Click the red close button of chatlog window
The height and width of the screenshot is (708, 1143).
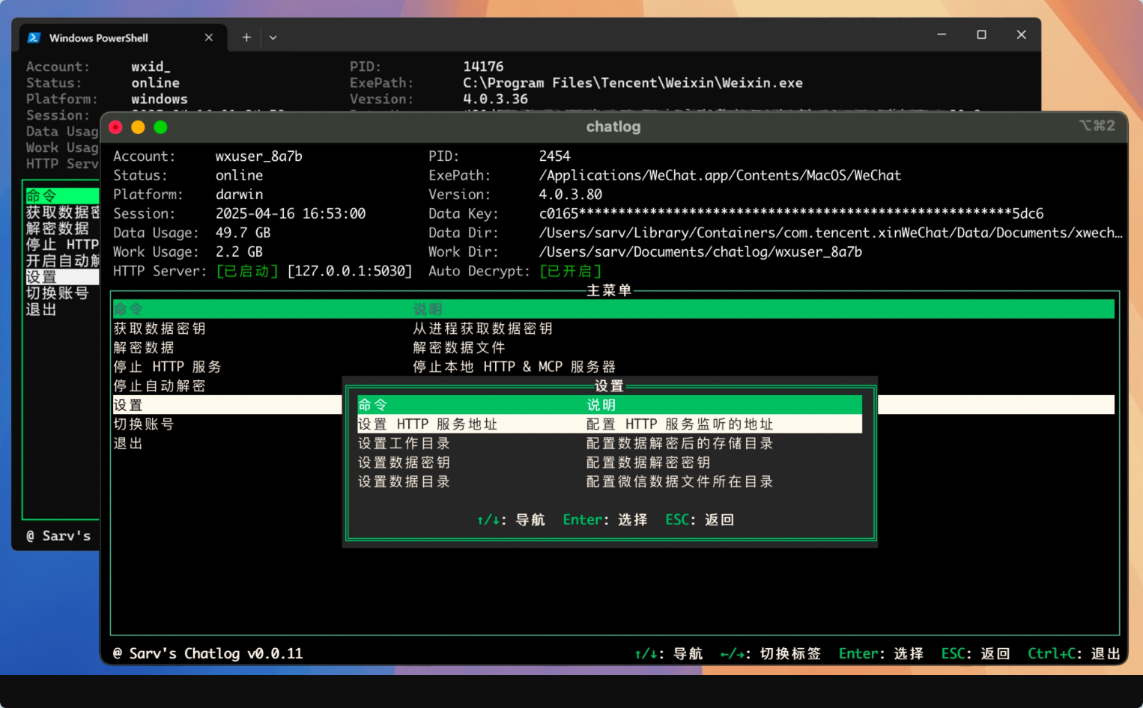tap(115, 127)
